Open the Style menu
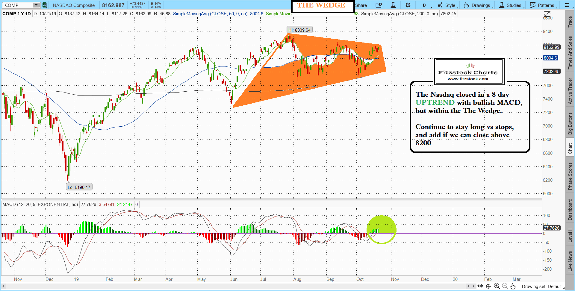This screenshot has width=575, height=291. point(447,5)
